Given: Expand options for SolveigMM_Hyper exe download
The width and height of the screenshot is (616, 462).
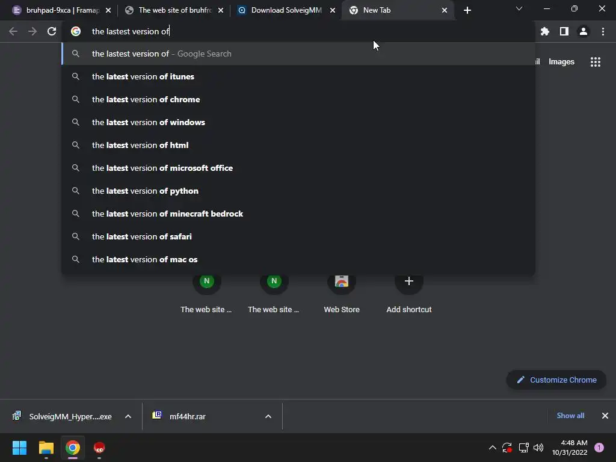Looking at the screenshot, I should (128, 416).
